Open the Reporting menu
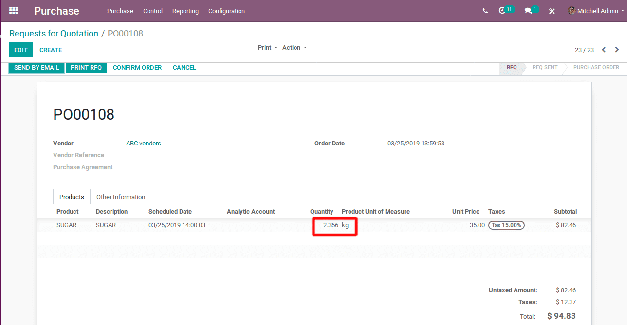Viewport: 627px width, 325px height. coord(185,11)
